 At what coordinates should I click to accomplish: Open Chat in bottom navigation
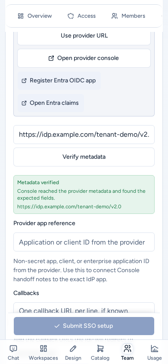[13, 352]
